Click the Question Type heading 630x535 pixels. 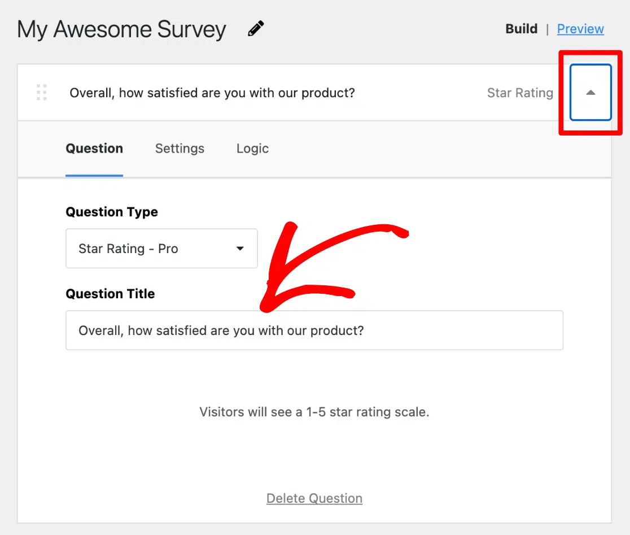pyautogui.click(x=112, y=212)
